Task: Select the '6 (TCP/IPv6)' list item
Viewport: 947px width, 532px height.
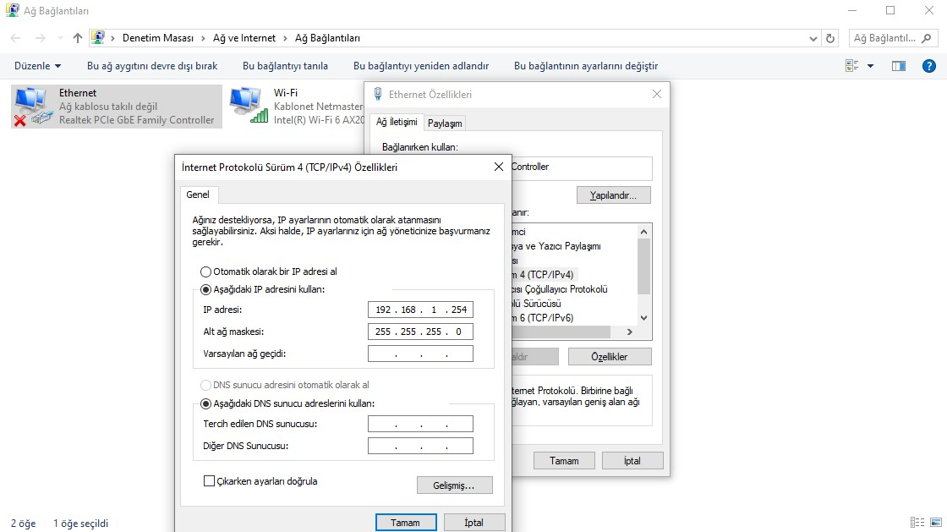Action: point(544,318)
